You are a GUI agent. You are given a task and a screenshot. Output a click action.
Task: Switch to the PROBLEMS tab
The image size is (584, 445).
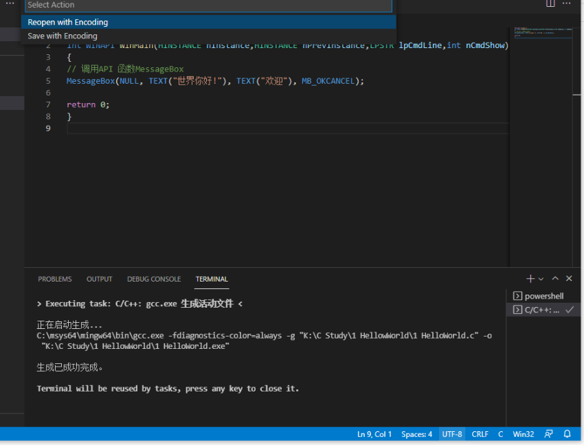pos(54,279)
